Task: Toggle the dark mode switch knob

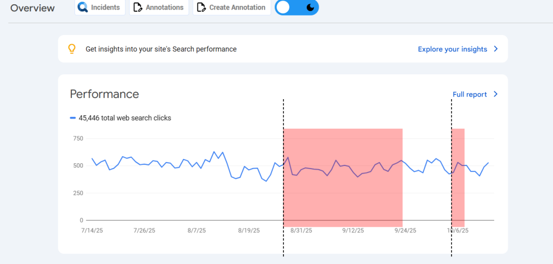Action: point(284,8)
